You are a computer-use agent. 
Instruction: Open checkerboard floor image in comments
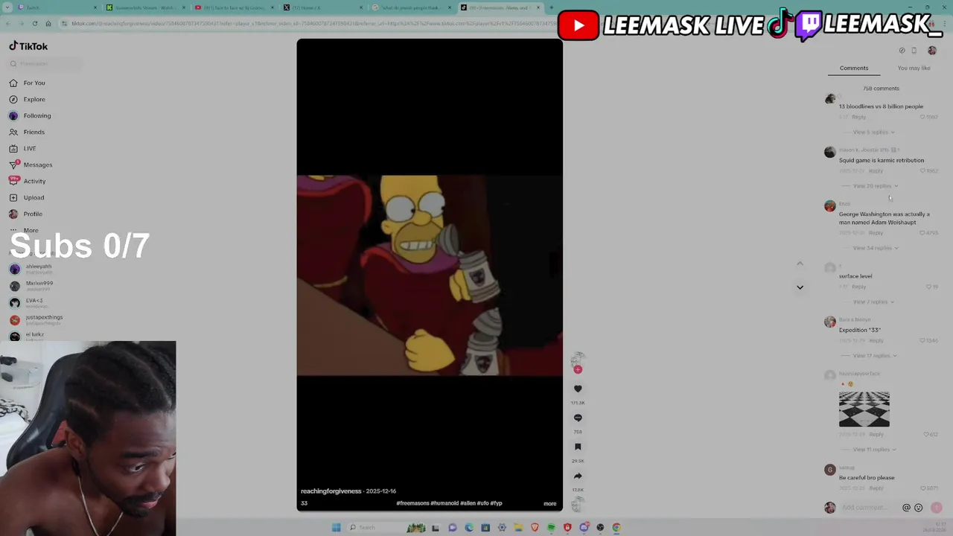pos(864,409)
